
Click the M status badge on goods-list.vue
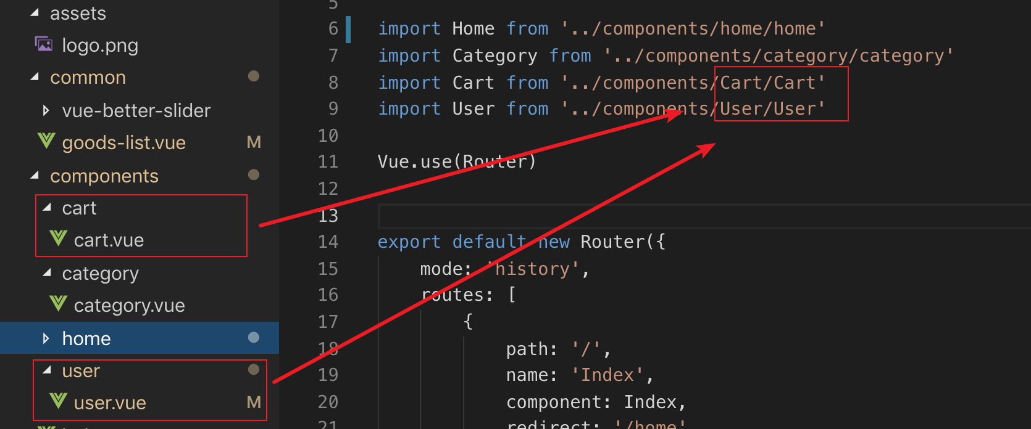point(254,142)
